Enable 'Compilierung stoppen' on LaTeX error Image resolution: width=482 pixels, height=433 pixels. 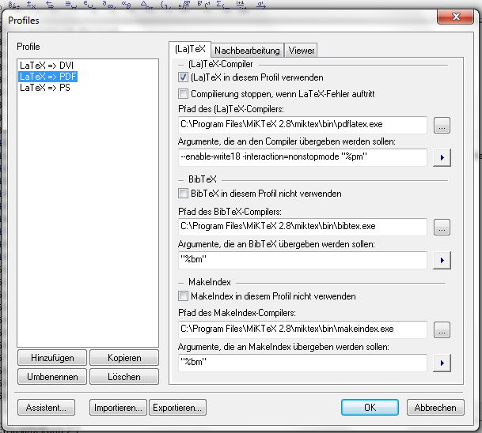point(184,94)
